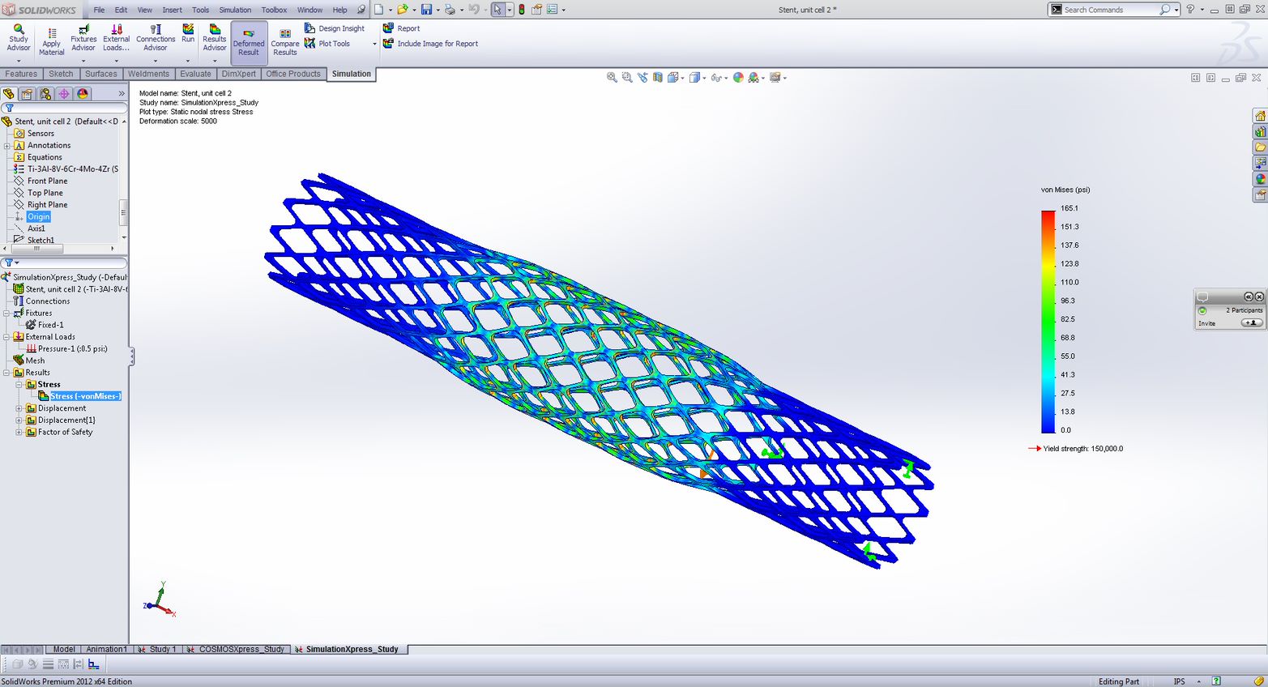Generate a simulation Report
The image size is (1268, 687).
pyautogui.click(x=402, y=28)
